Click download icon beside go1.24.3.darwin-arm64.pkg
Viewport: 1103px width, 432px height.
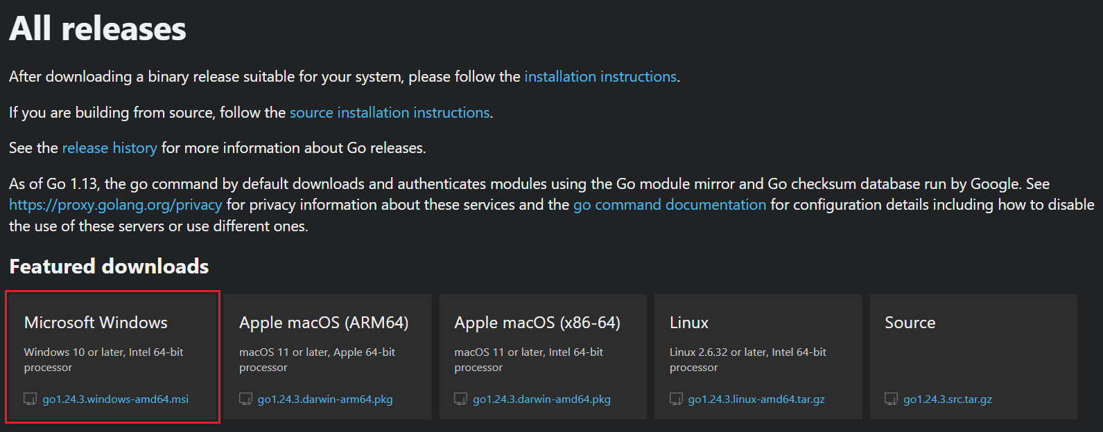tap(245, 399)
